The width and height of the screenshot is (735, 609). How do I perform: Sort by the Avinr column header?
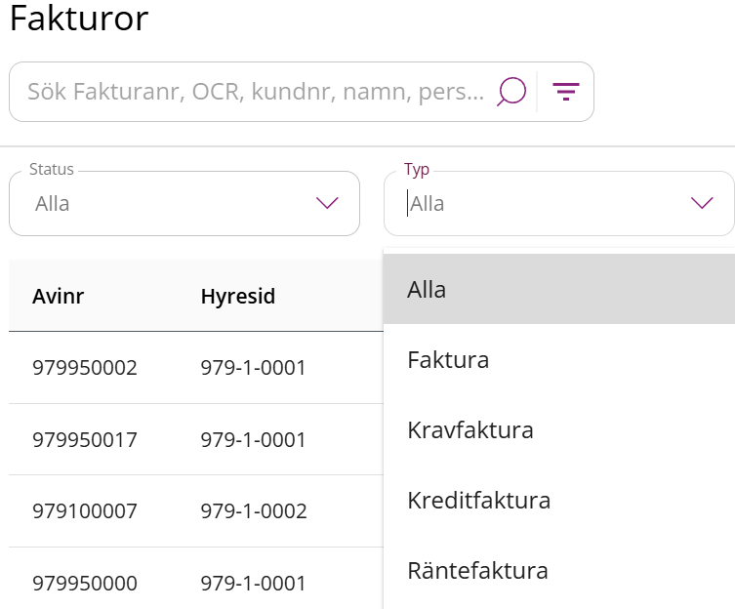point(58,296)
